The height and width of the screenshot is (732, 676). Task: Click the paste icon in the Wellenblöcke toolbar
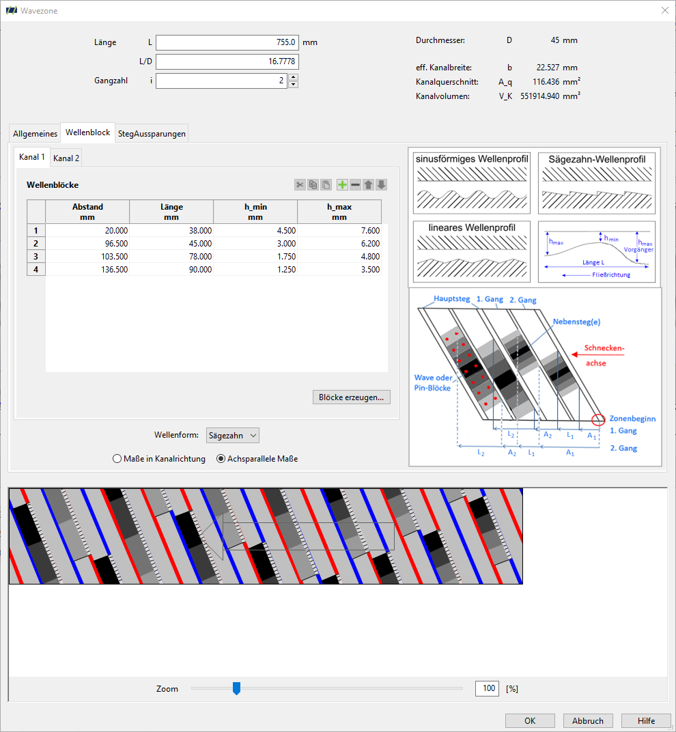(x=326, y=185)
